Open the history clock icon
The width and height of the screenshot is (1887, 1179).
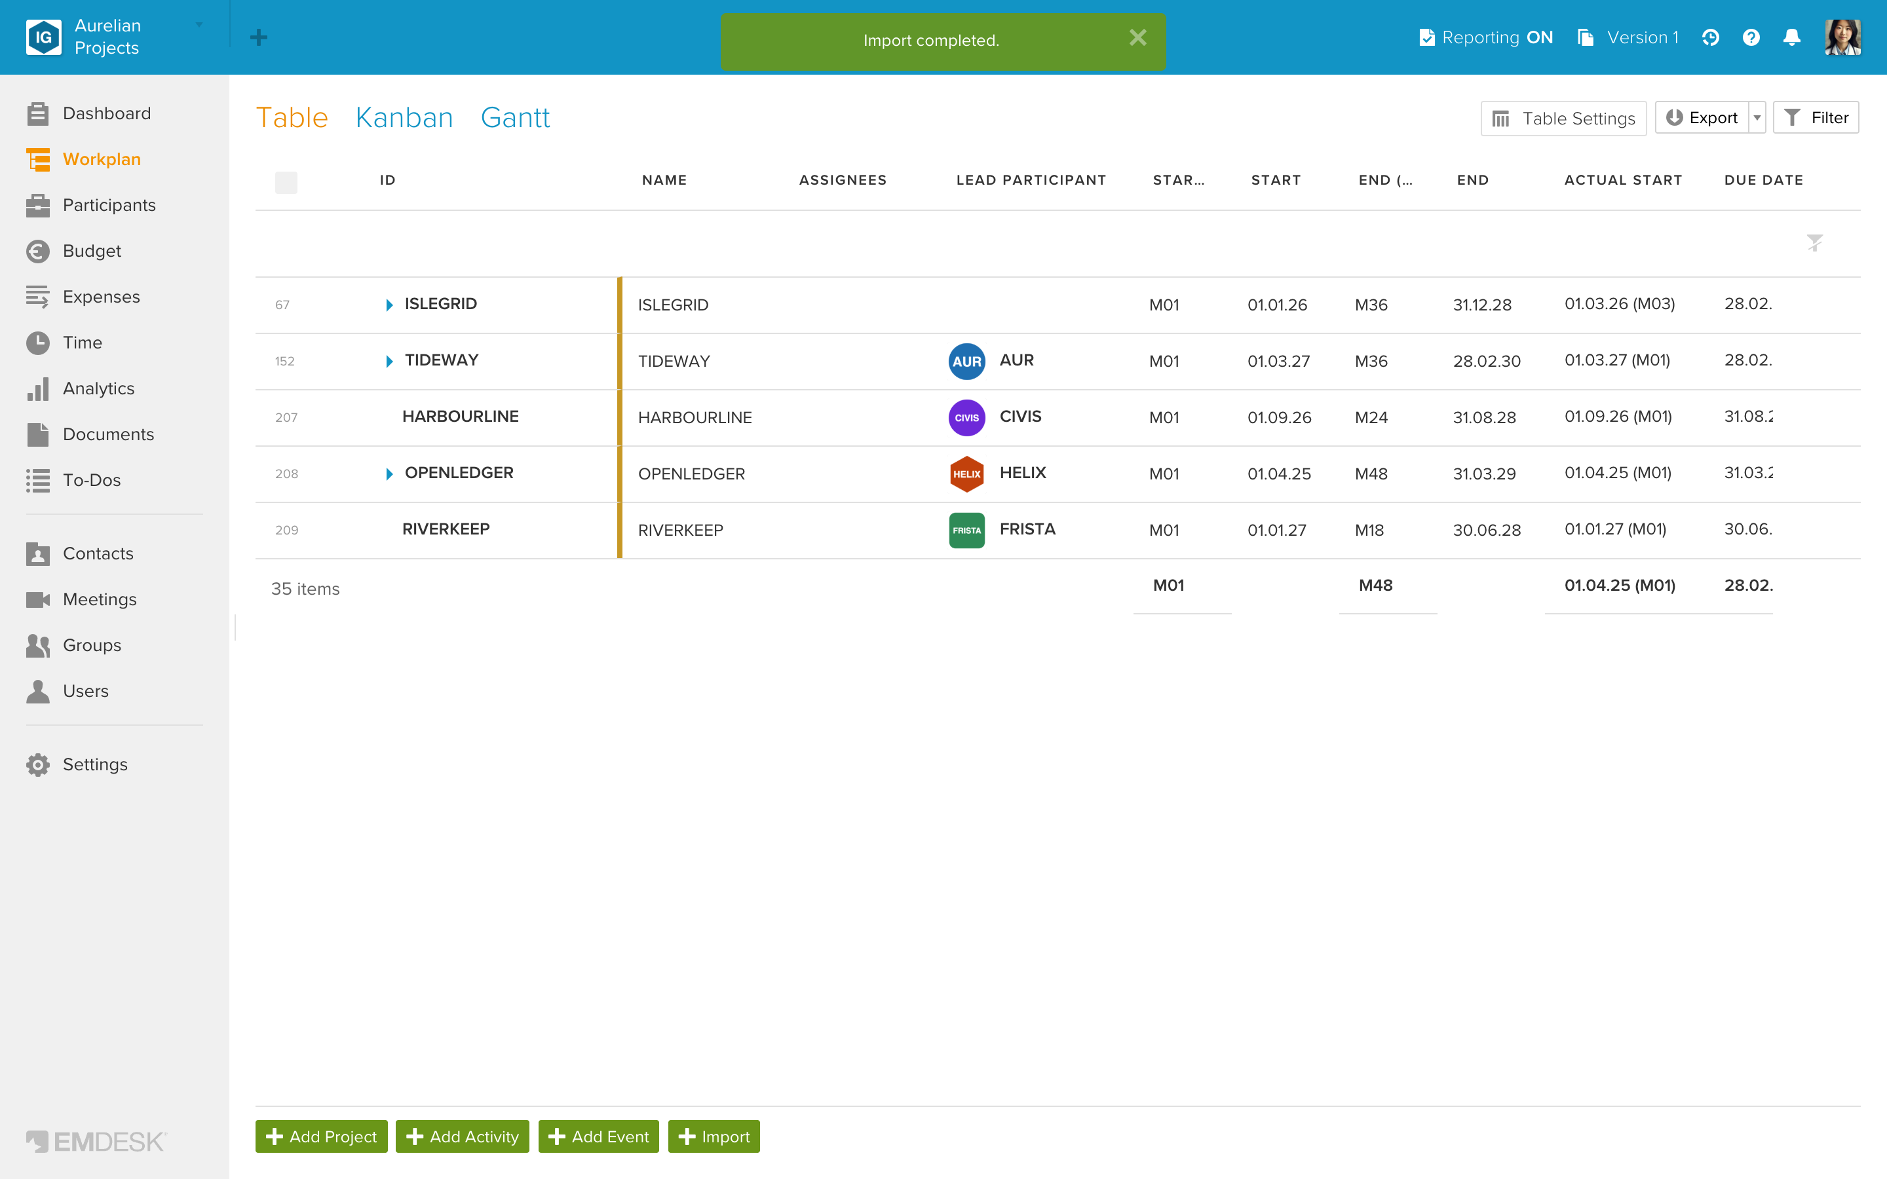pyautogui.click(x=1710, y=37)
